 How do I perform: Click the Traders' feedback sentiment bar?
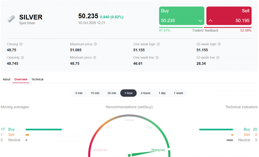coord(205,28)
